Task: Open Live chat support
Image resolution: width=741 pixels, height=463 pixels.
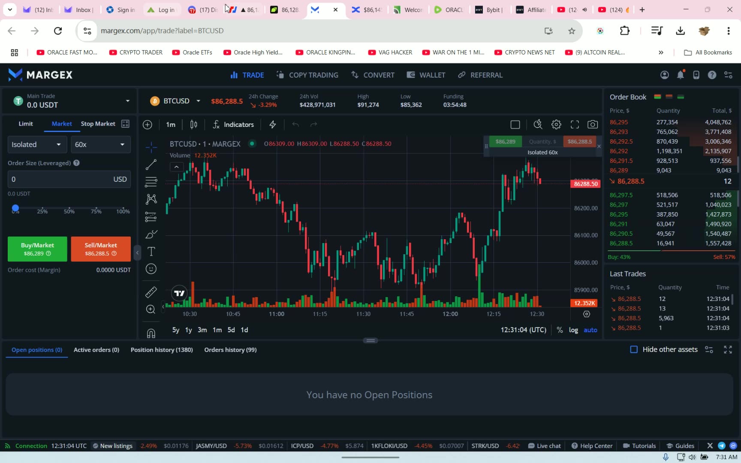Action: click(545, 446)
